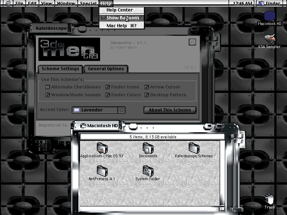
Task: Open the Apple menu
Action: tap(8, 3)
